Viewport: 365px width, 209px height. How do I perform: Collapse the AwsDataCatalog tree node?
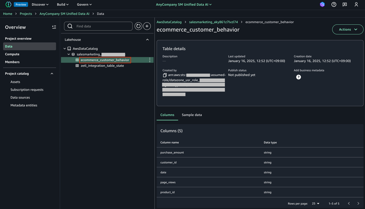click(65, 49)
